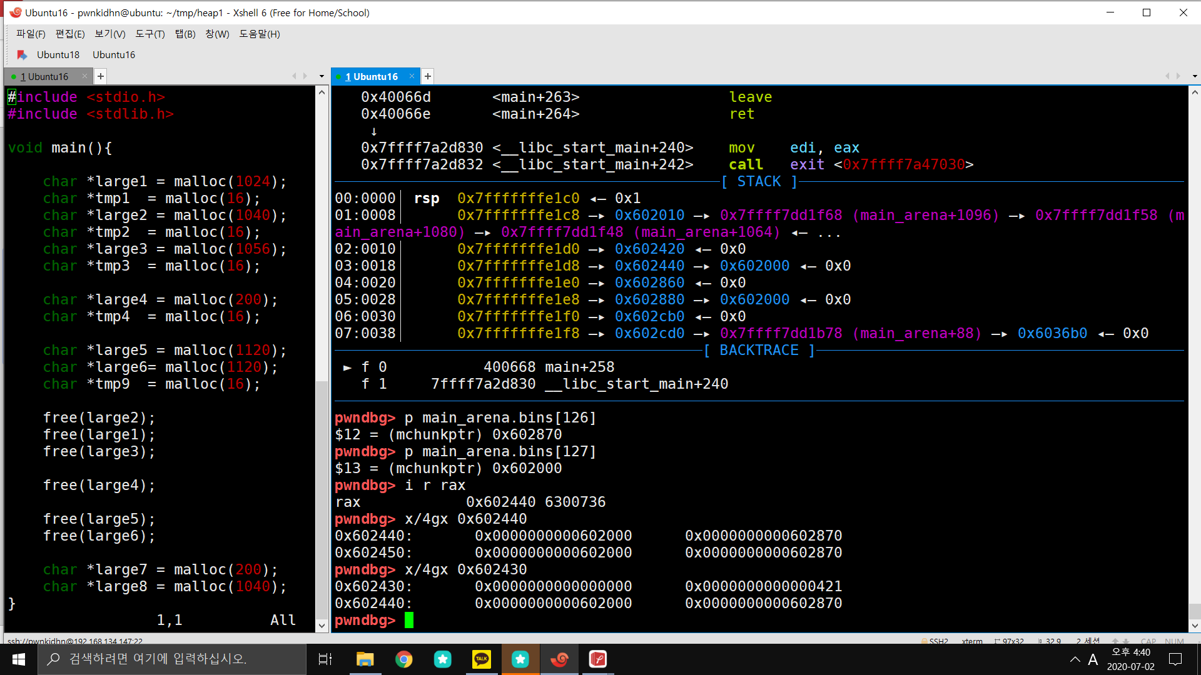Open the Windows Start menu
The image size is (1201, 675).
coord(19,659)
